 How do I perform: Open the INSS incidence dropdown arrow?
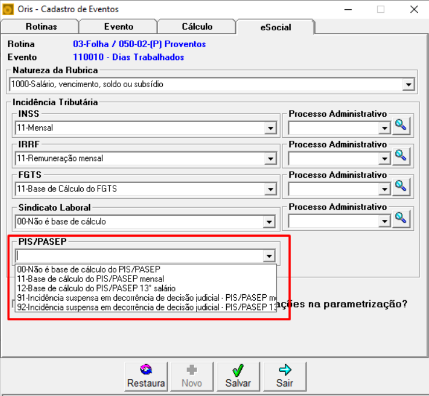(x=270, y=128)
